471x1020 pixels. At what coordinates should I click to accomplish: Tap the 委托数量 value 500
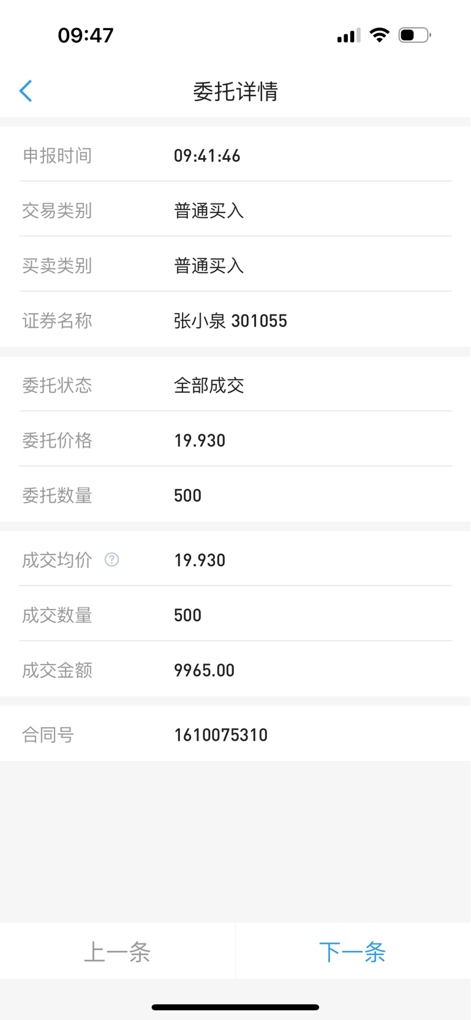pos(187,496)
